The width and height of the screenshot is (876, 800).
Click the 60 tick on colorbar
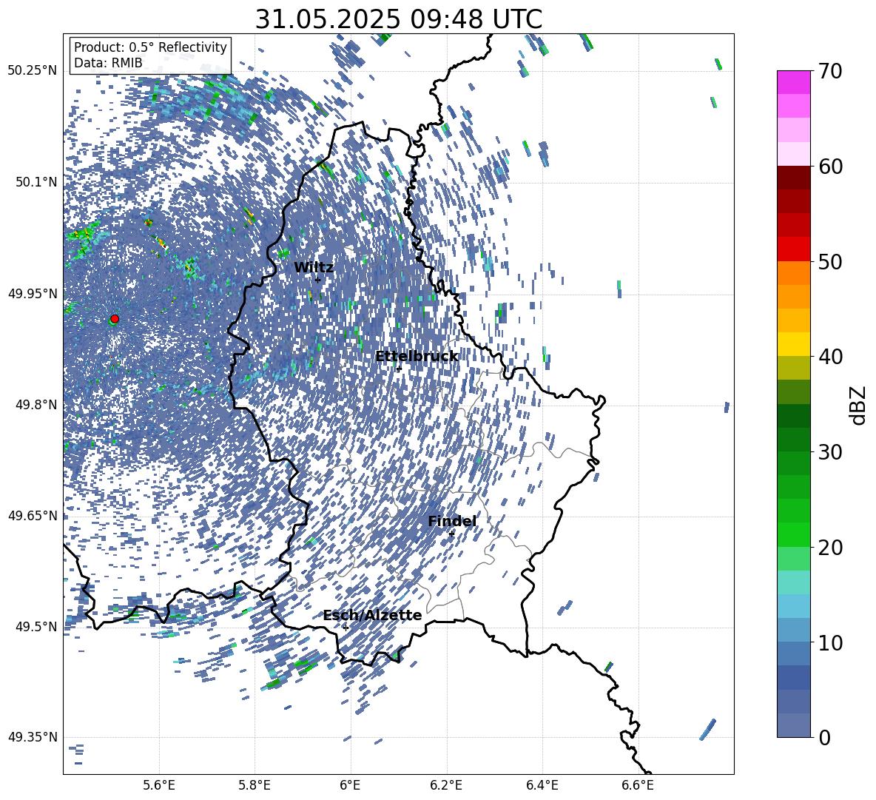(829, 167)
